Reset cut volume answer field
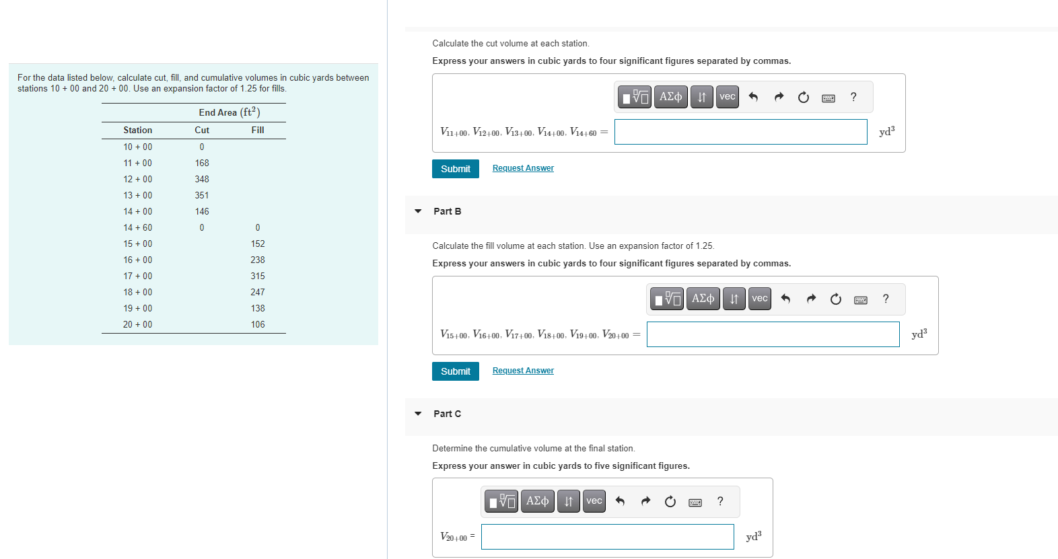 (x=804, y=97)
